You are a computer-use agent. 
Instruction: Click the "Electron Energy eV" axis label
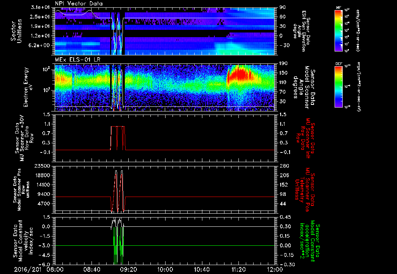click(28, 87)
